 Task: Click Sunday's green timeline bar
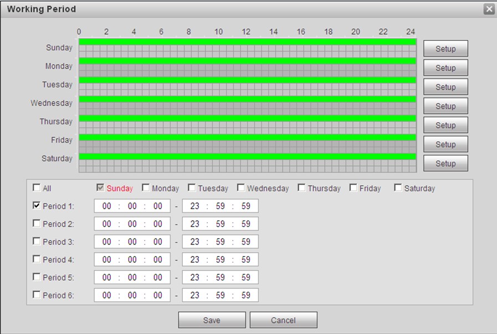248,42
